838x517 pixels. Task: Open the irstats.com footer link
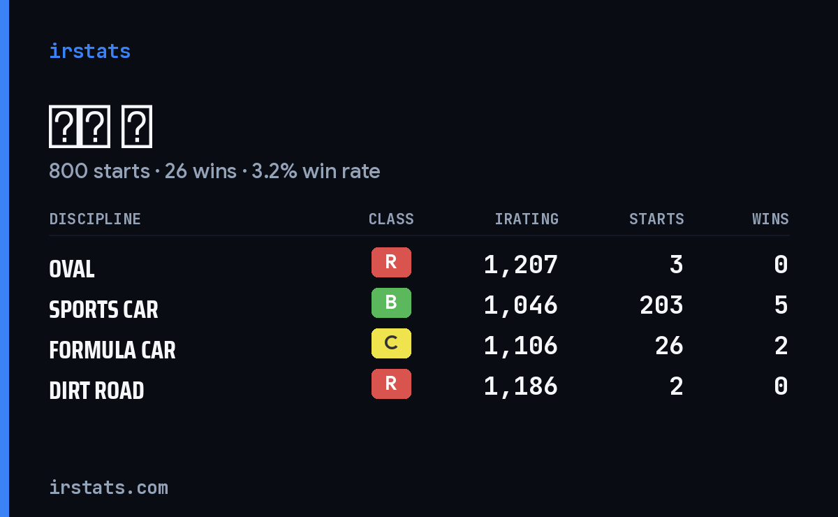click(x=108, y=487)
